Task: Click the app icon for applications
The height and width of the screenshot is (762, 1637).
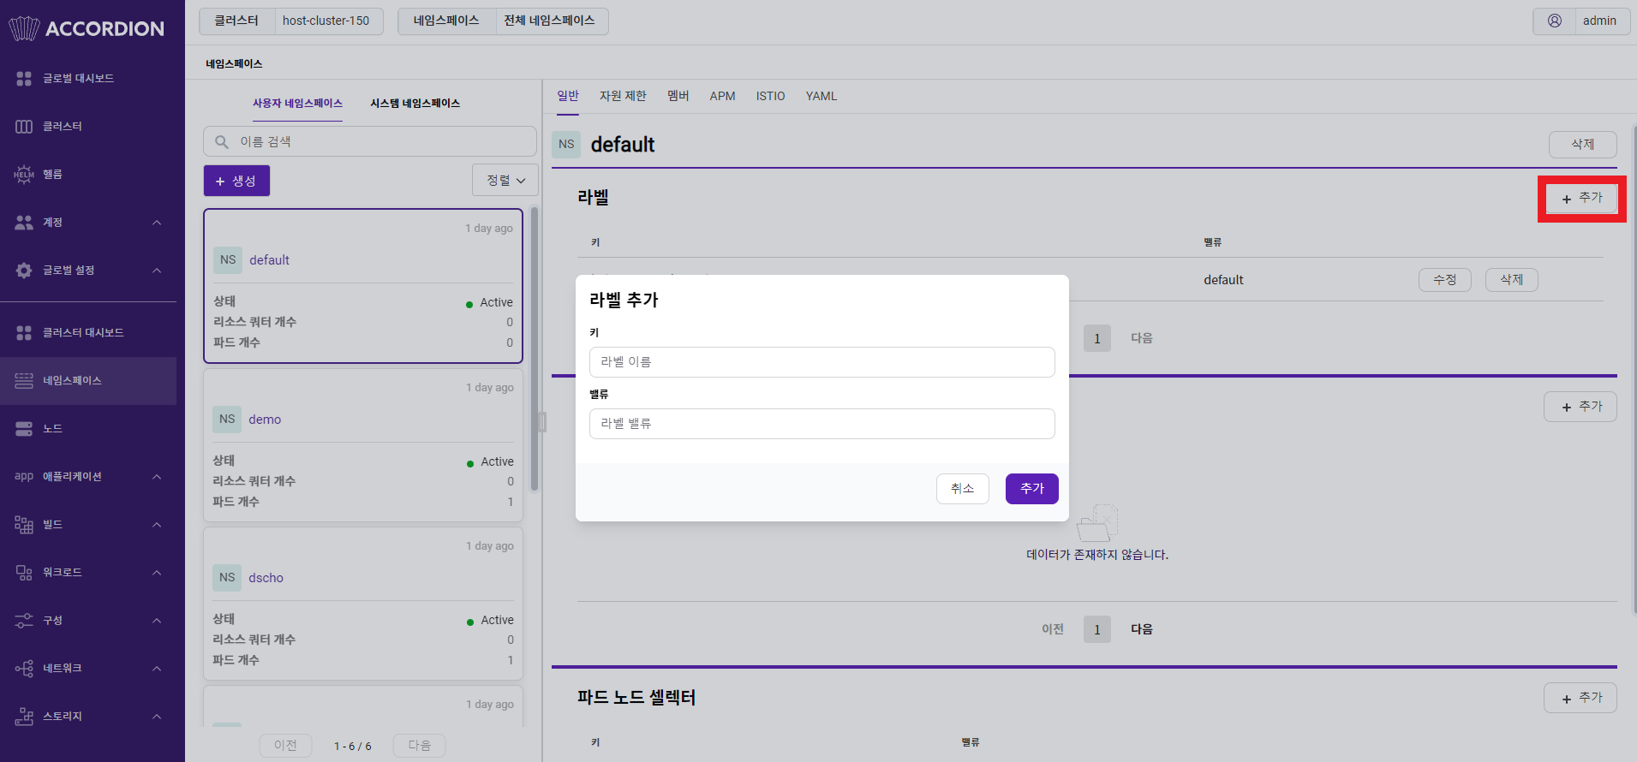Action: [24, 477]
